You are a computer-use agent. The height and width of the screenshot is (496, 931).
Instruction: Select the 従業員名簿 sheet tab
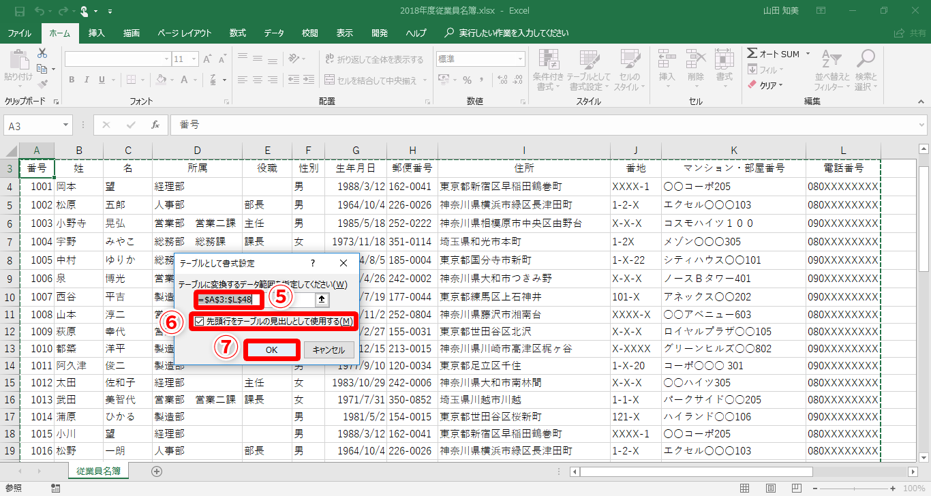click(98, 471)
